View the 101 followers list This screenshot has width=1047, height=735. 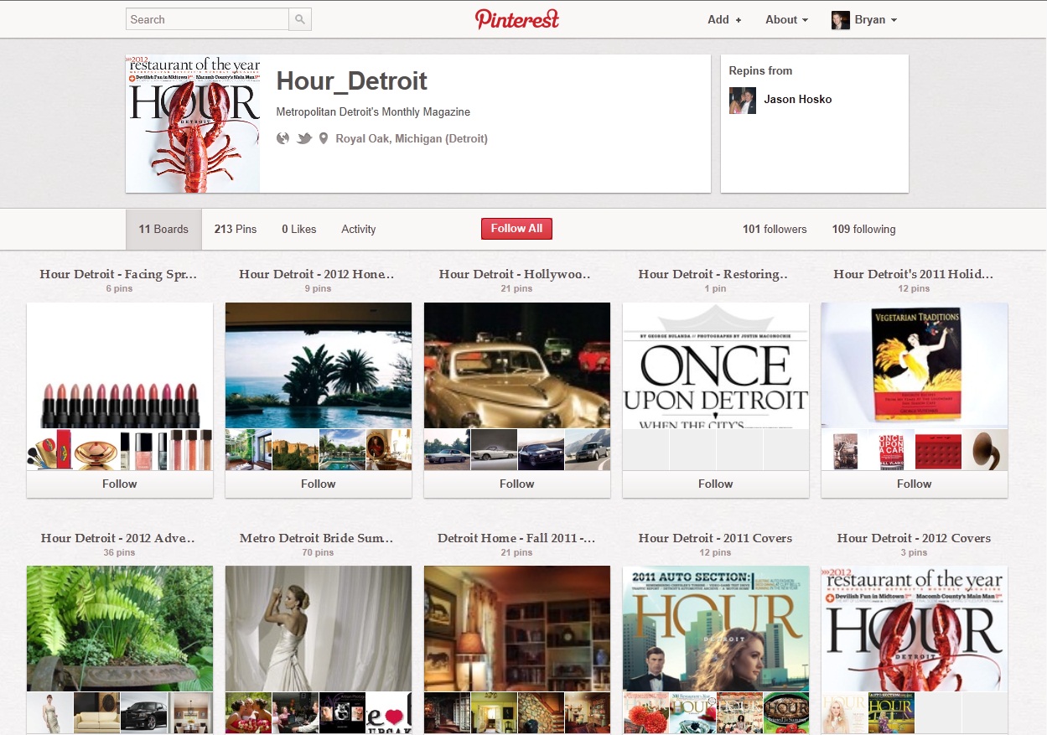[775, 229]
